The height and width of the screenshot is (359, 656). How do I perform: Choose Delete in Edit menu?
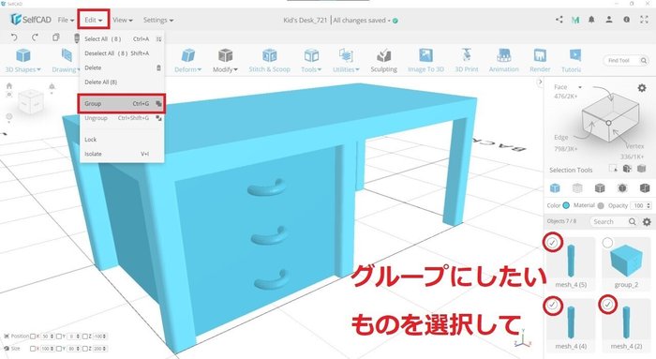[122, 67]
